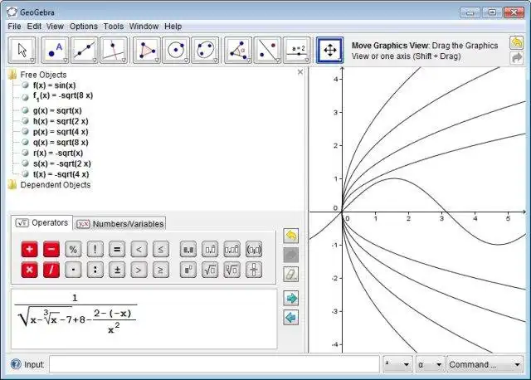Toggle visibility of t(x) = -sqrt(4 x)
The image size is (531, 380).
(25, 173)
